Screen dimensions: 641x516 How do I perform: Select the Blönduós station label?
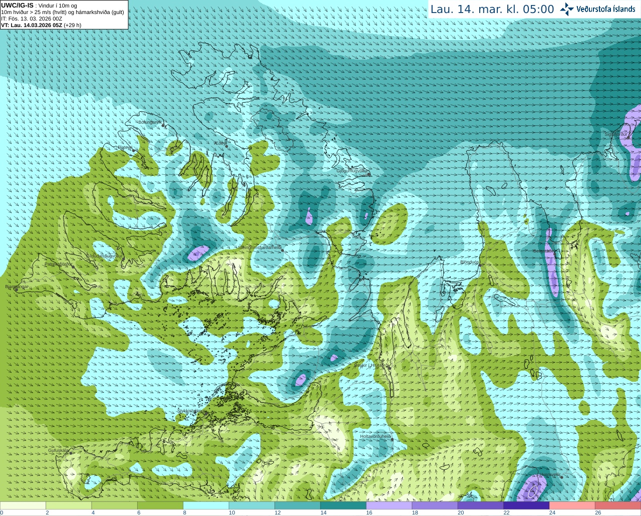(470, 262)
